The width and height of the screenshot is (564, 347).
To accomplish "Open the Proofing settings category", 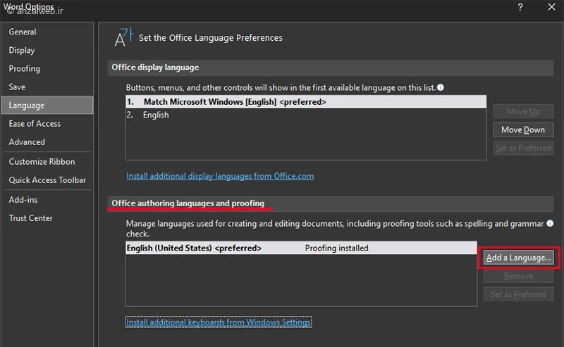I will tap(25, 68).
